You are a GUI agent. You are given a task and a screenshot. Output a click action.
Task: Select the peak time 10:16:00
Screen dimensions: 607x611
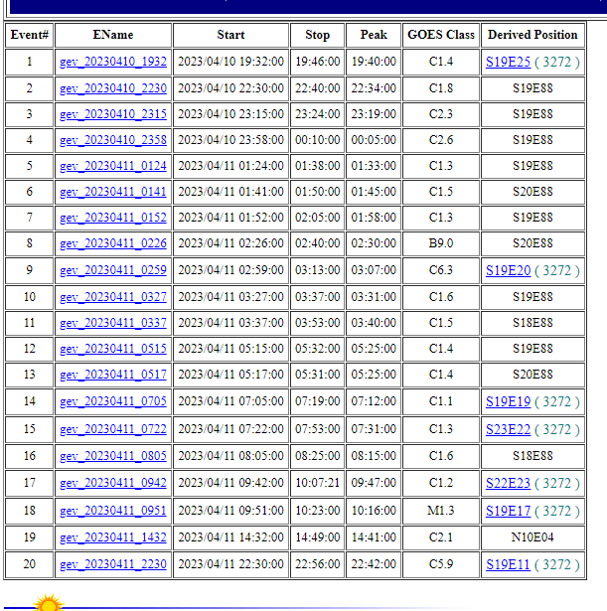click(x=374, y=511)
